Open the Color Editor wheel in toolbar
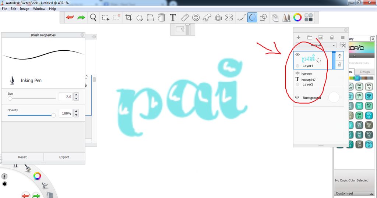 pyautogui.click(x=297, y=17)
